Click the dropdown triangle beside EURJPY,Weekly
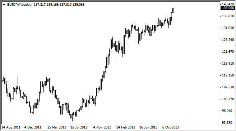The image size is (236, 131). [4, 5]
